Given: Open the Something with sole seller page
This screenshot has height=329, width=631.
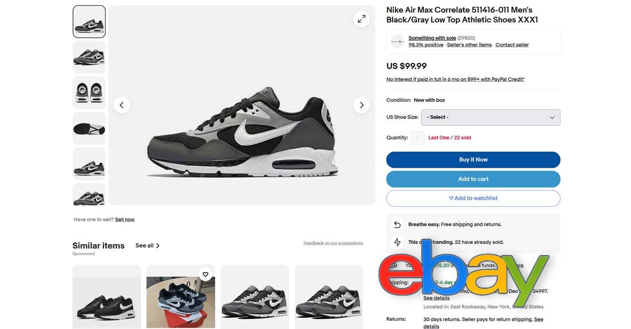Looking at the screenshot, I should [x=432, y=38].
